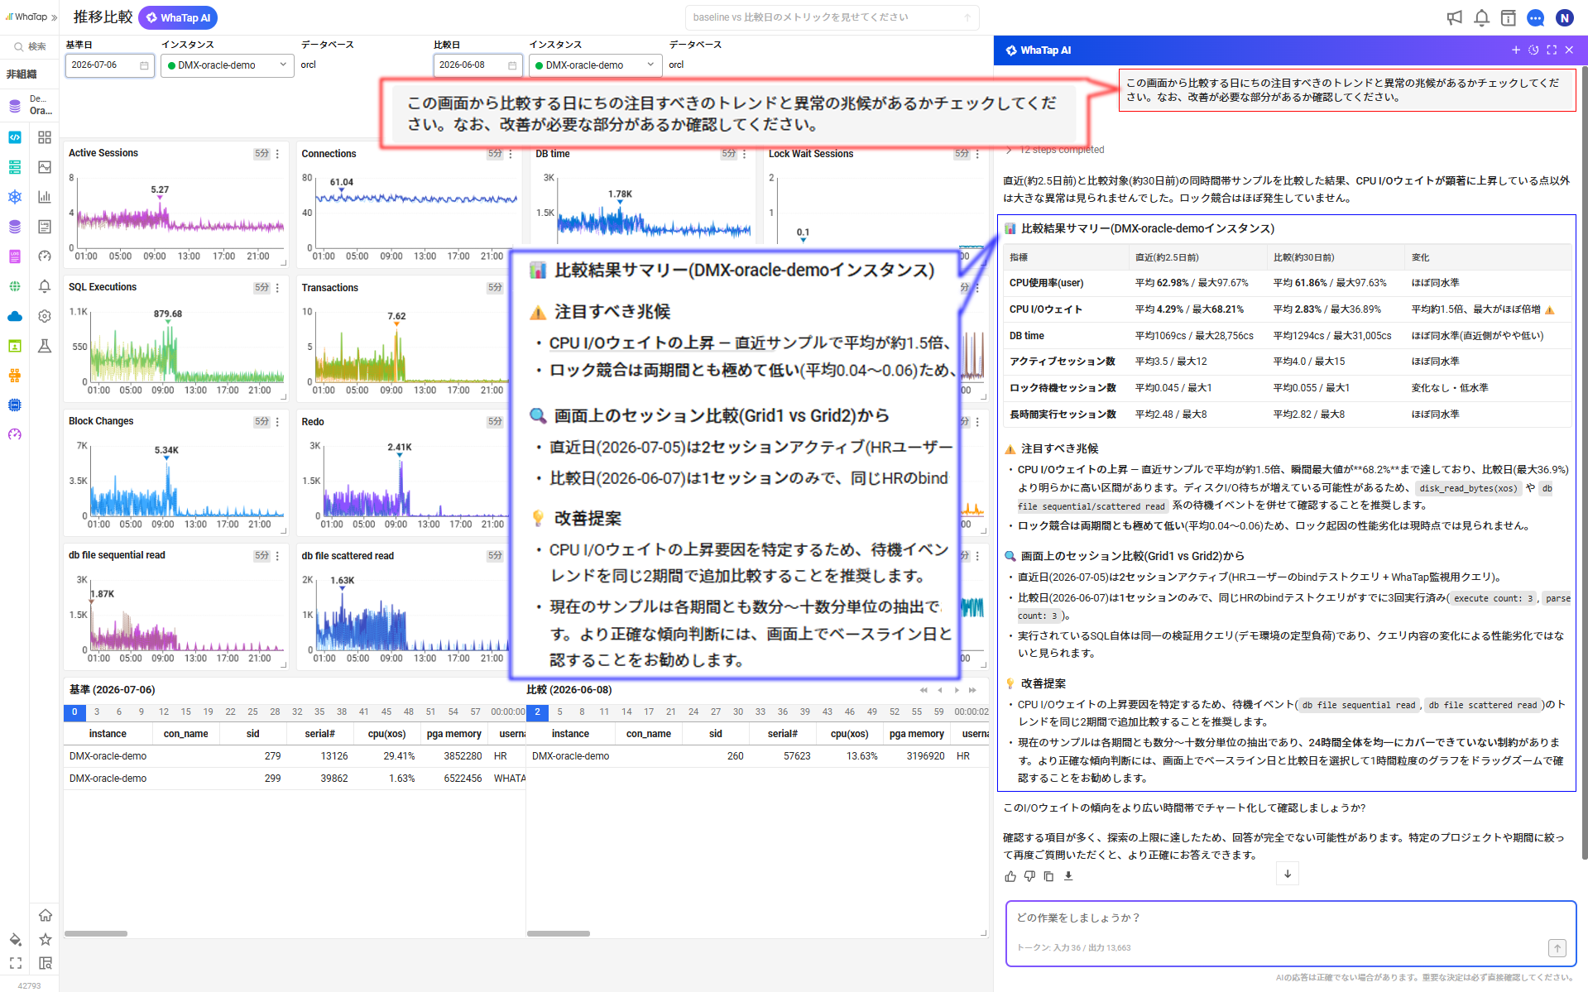This screenshot has width=1588, height=992.
Task: Select baseline session row with sid 279
Action: 295,756
